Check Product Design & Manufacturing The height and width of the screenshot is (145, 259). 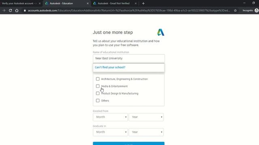[98, 93]
